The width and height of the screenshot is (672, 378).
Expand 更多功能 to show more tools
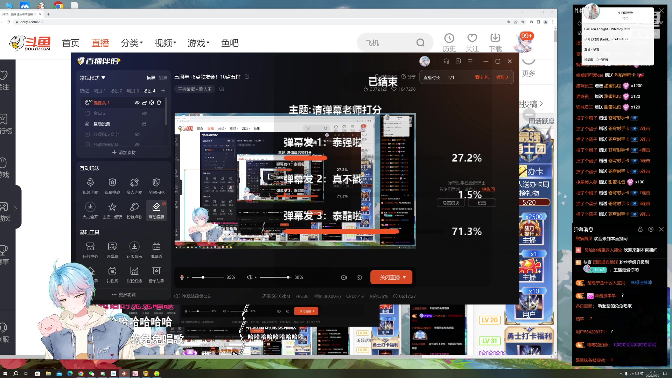pos(123,294)
